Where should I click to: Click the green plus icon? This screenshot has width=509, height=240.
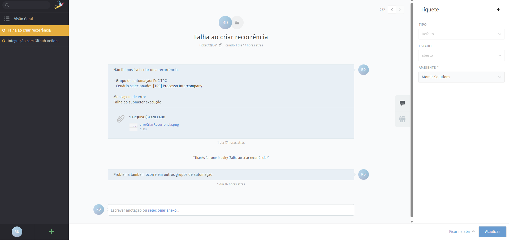coord(51,232)
